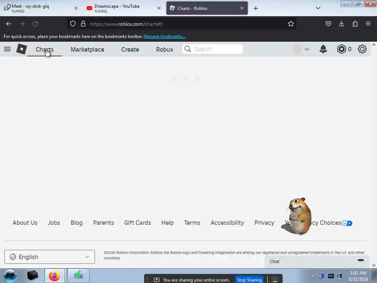Click the sharing bar screen icon
The width and height of the screenshot is (377, 283).
click(157, 280)
